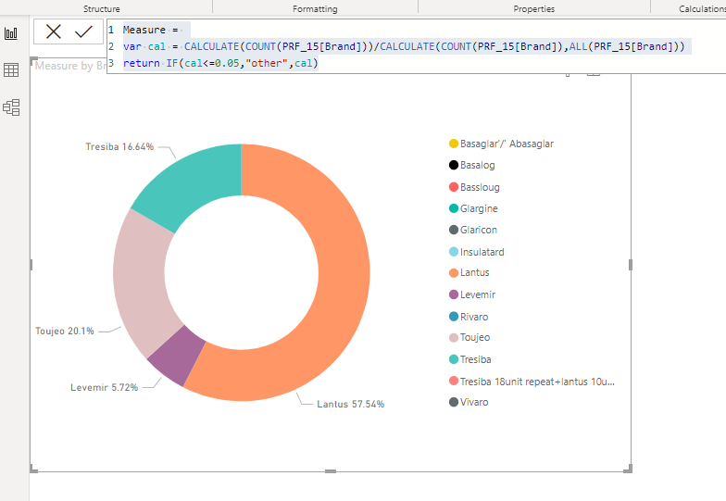Screen dimensions: 726x501
Task: Click the red Bassloug legend dot
Action: point(454,187)
